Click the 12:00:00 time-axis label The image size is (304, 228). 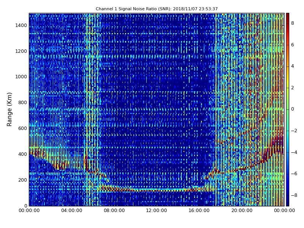click(157, 211)
